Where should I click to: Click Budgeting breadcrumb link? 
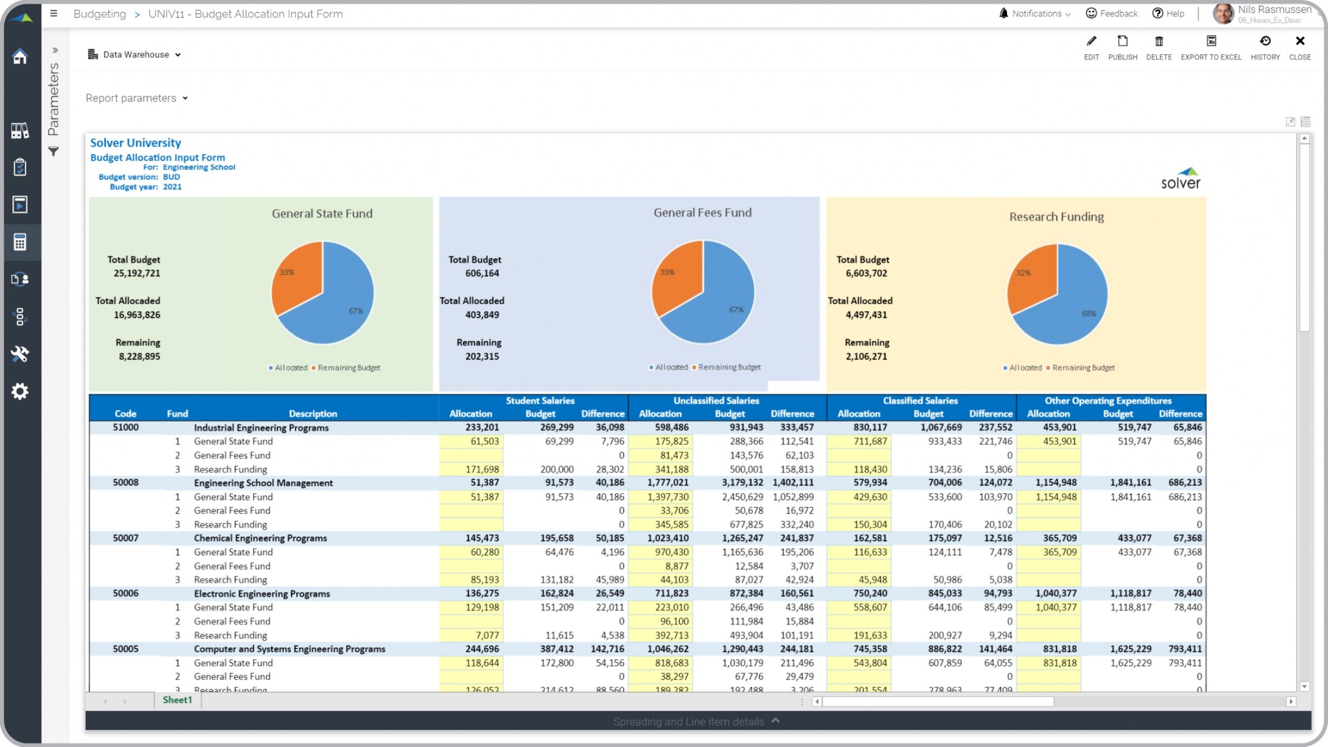(100, 14)
